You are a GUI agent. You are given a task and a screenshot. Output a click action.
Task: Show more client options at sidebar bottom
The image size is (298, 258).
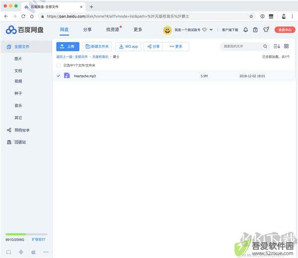(x=46, y=252)
